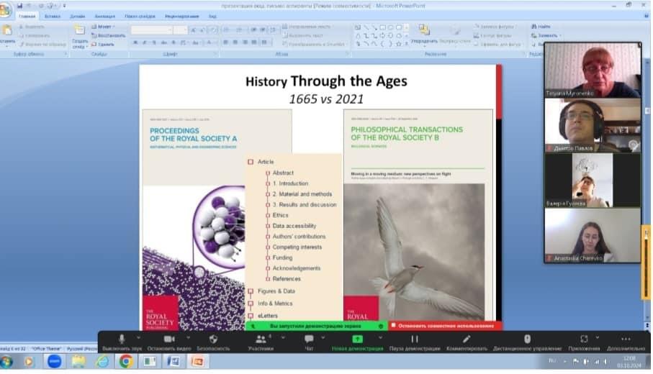Open the Design ribbon tab

tap(78, 17)
